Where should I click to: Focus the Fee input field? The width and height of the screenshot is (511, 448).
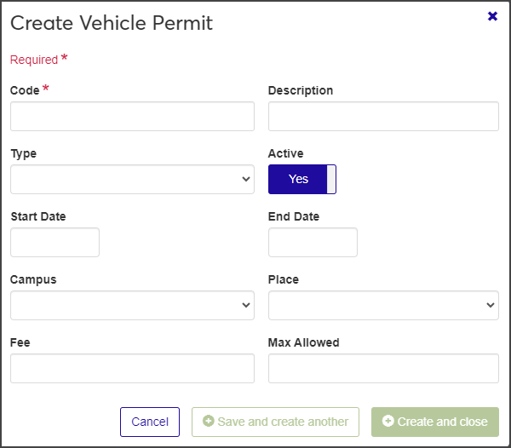(132, 368)
